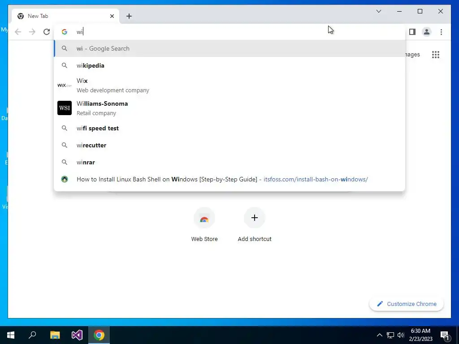Open a new tab with the plus button
Screen dimensions: 459x344
(x=129, y=16)
